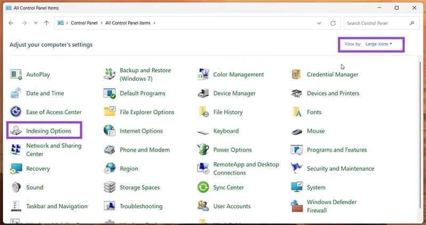Image resolution: width=426 pixels, height=225 pixels.
Task: Go up one level with up arrow
Action: (46, 23)
